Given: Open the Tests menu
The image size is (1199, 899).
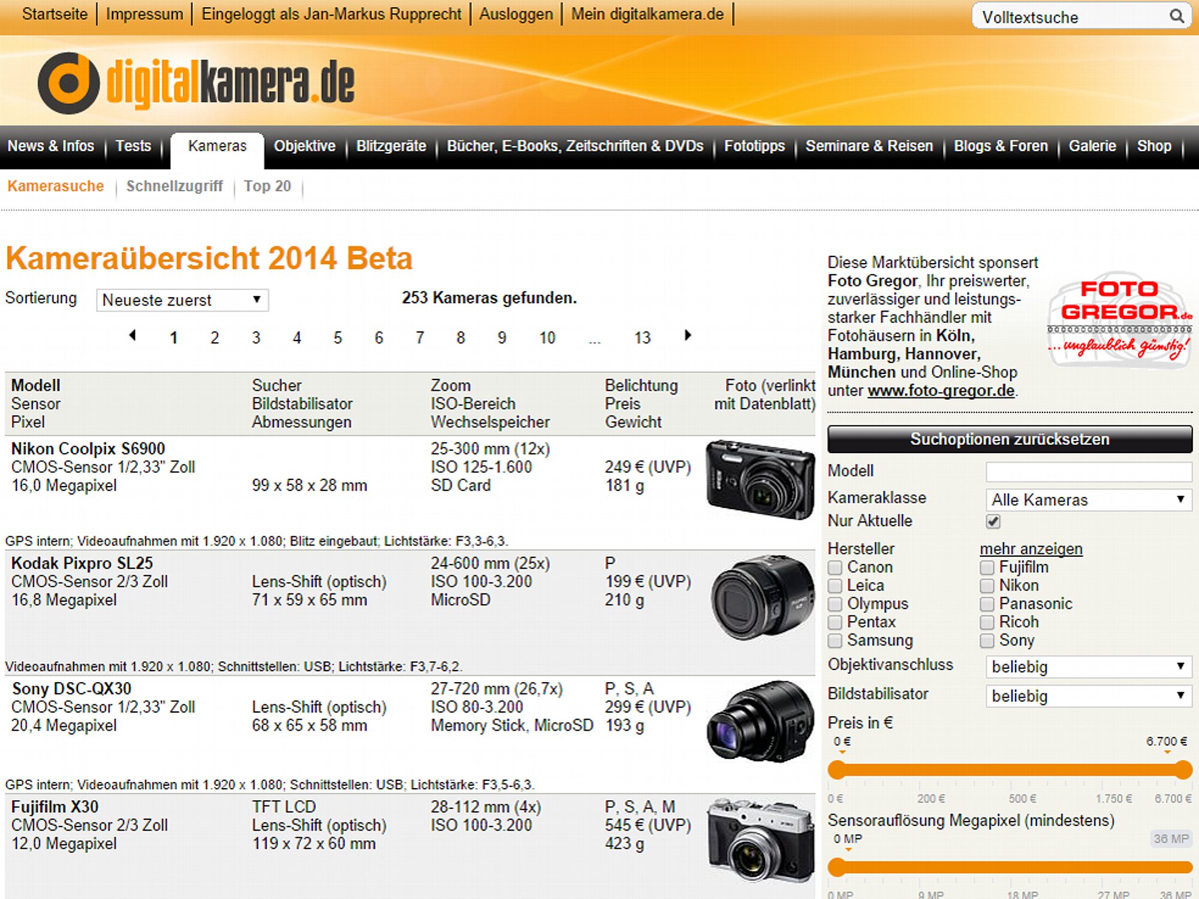Looking at the screenshot, I should pos(133,146).
